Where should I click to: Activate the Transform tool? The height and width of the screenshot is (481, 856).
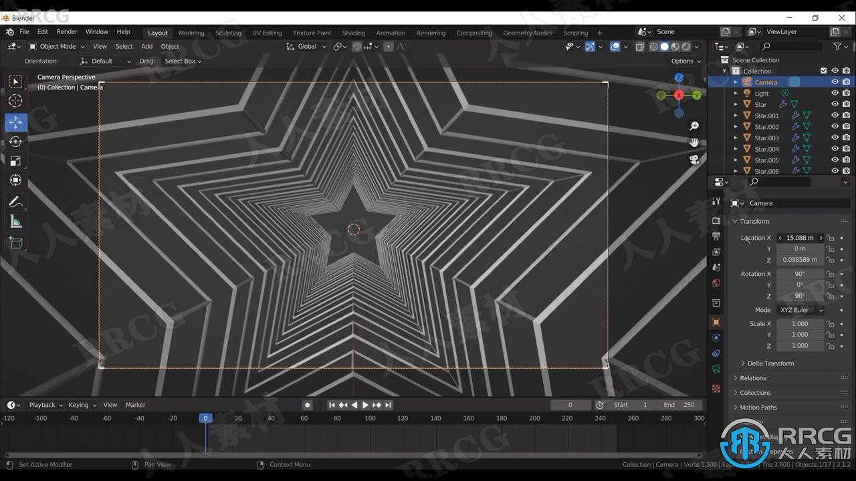pos(15,180)
